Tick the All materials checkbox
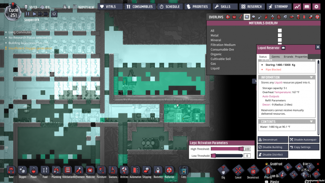The height and width of the screenshot is (183, 325). (279, 31)
